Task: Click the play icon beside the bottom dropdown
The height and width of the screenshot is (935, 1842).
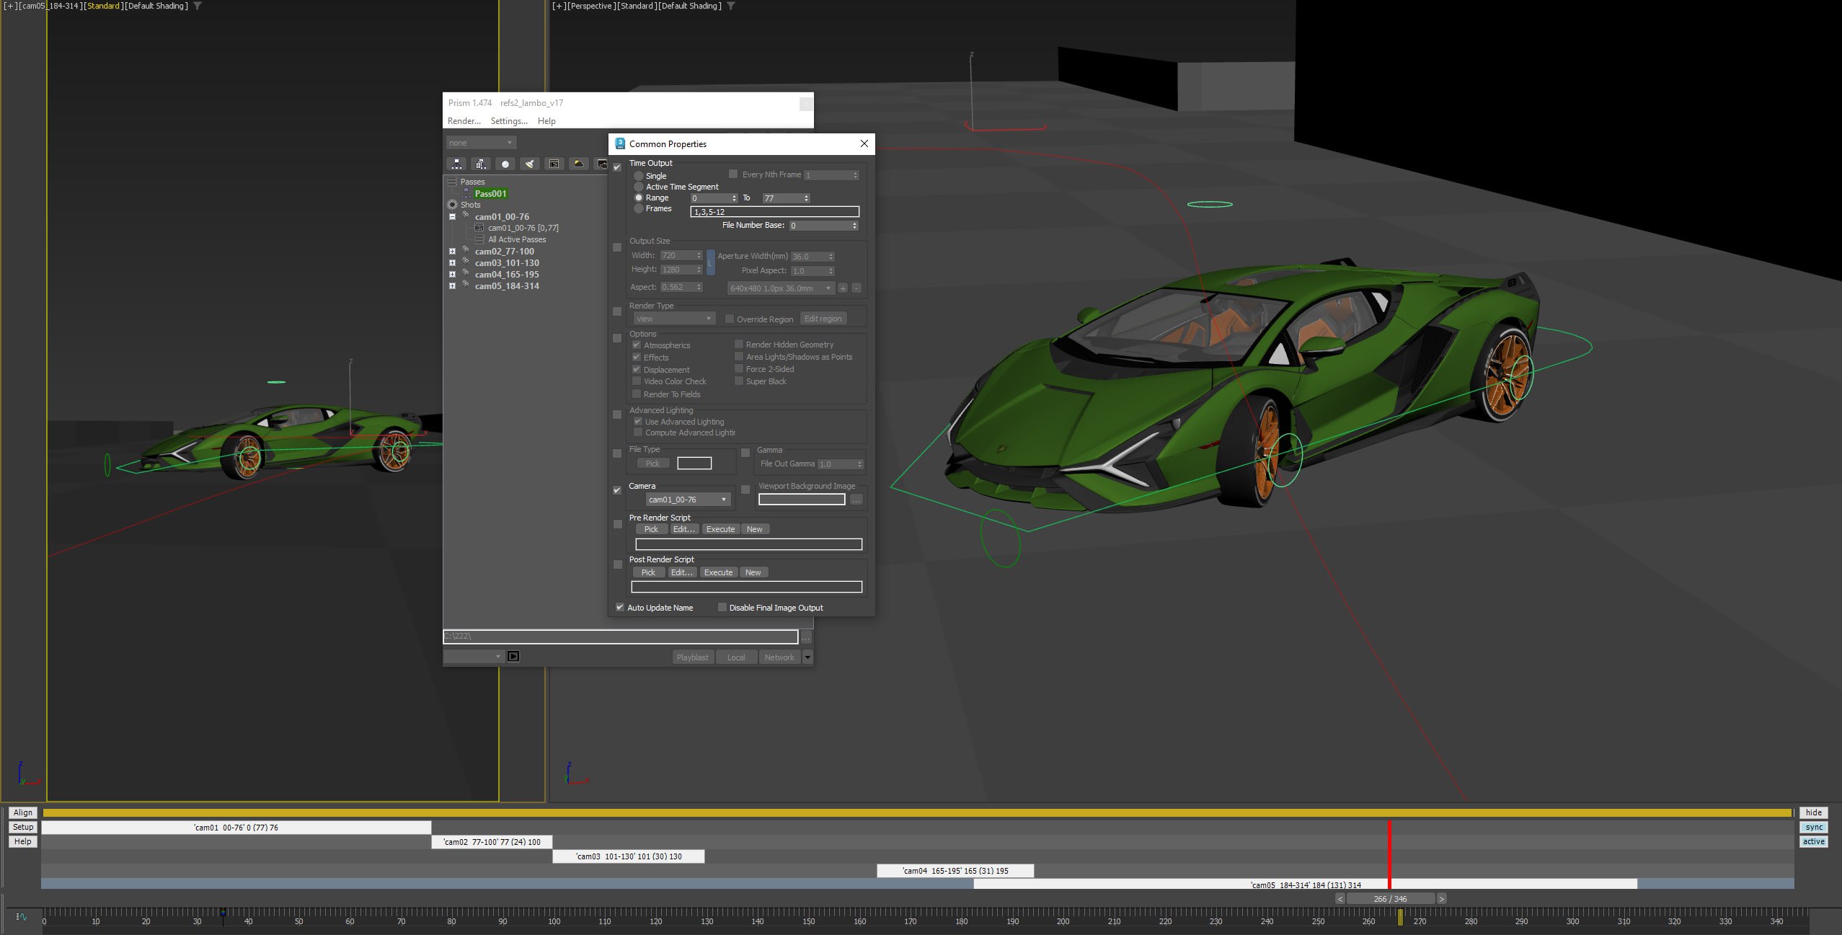Action: 513,656
